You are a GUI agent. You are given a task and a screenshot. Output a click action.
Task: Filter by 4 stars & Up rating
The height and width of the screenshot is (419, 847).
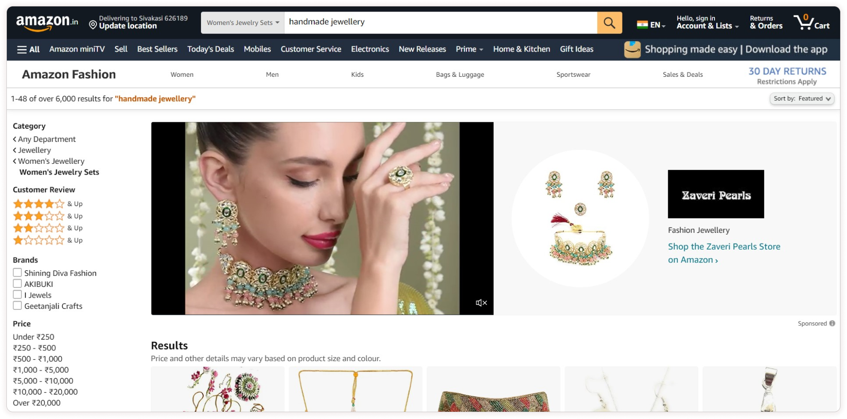(47, 204)
